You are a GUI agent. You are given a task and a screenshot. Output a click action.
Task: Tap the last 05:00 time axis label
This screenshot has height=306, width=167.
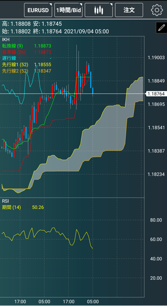(x=92, y=301)
